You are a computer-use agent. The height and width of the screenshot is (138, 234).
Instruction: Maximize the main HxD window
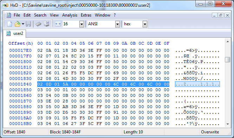[x=210, y=4]
